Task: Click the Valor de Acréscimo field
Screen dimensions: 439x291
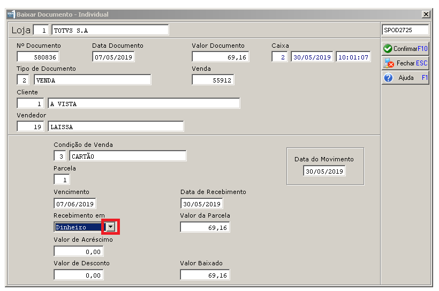Action: [79, 251]
